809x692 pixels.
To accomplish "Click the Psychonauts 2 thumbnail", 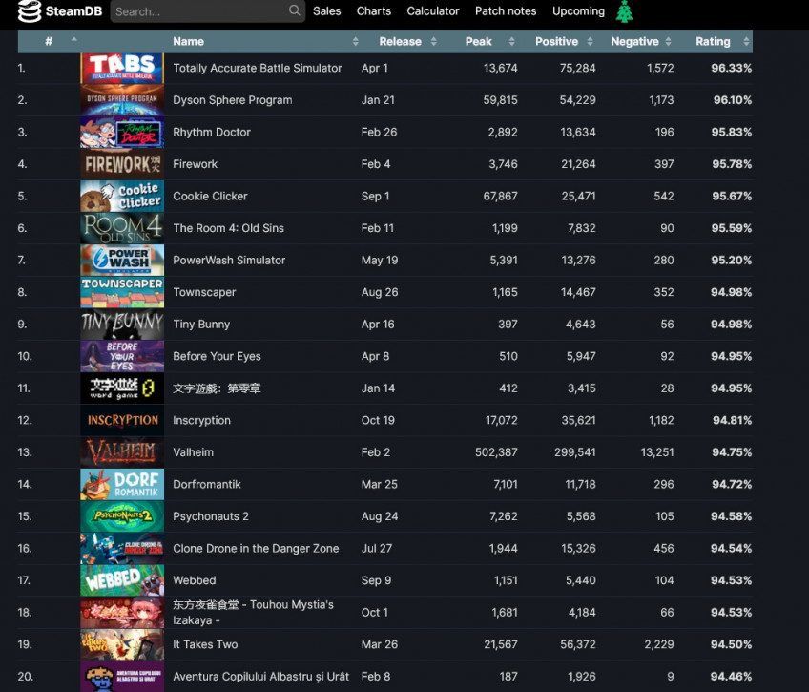I will [122, 516].
